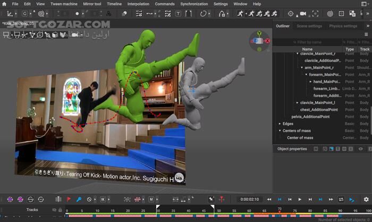Expand clavicle_MainPoint_l in outliner

point(298,102)
